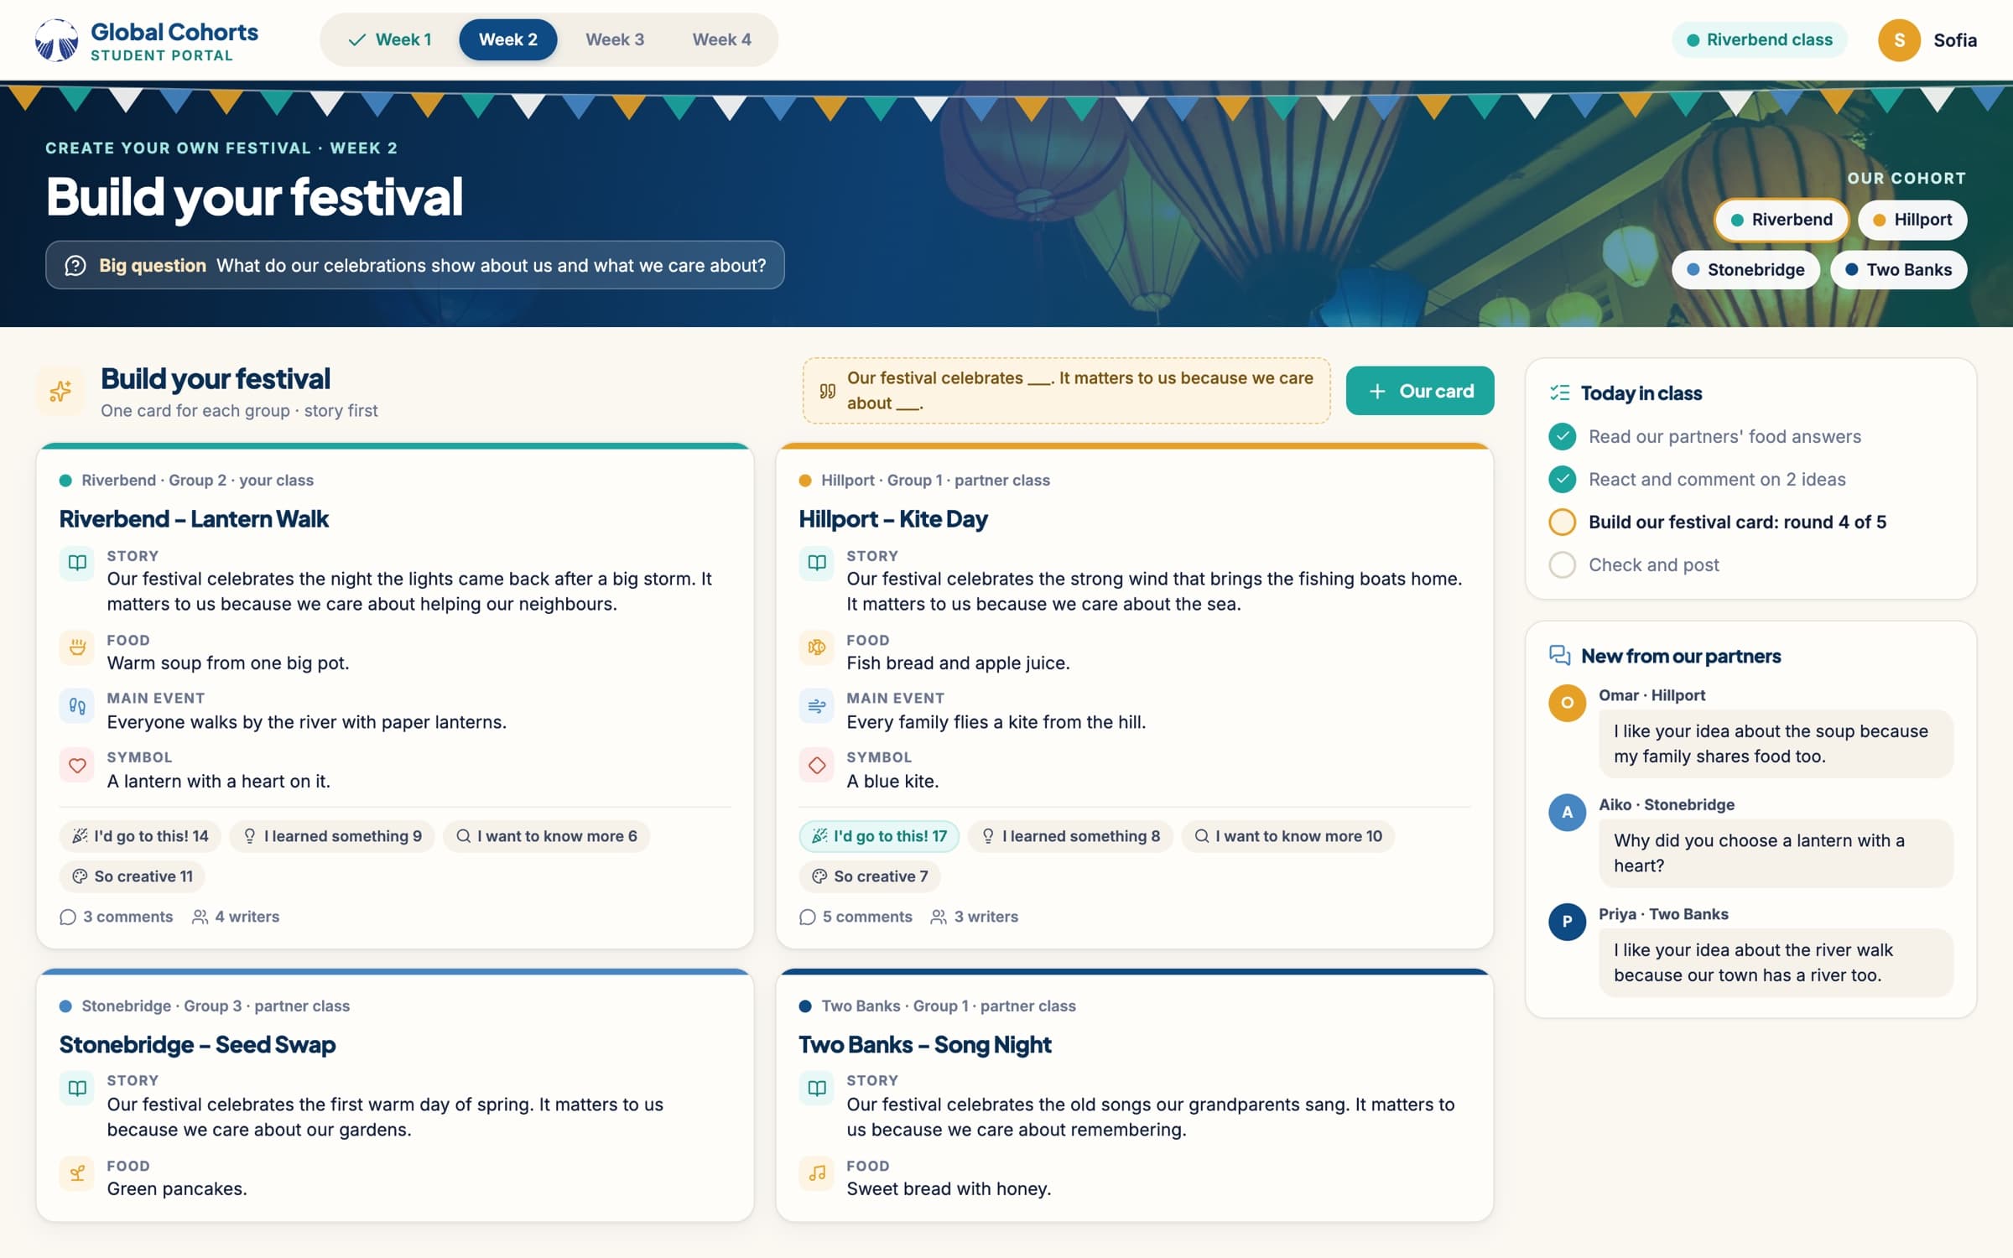Screen dimensions: 2013x1258
Task: Open 'Two Banks – Song Night' card title
Action: (x=924, y=1044)
